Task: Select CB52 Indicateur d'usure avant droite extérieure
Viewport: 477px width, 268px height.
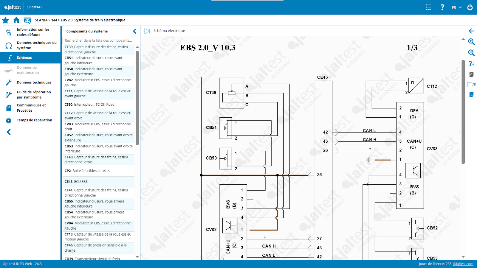Action: tap(99, 138)
